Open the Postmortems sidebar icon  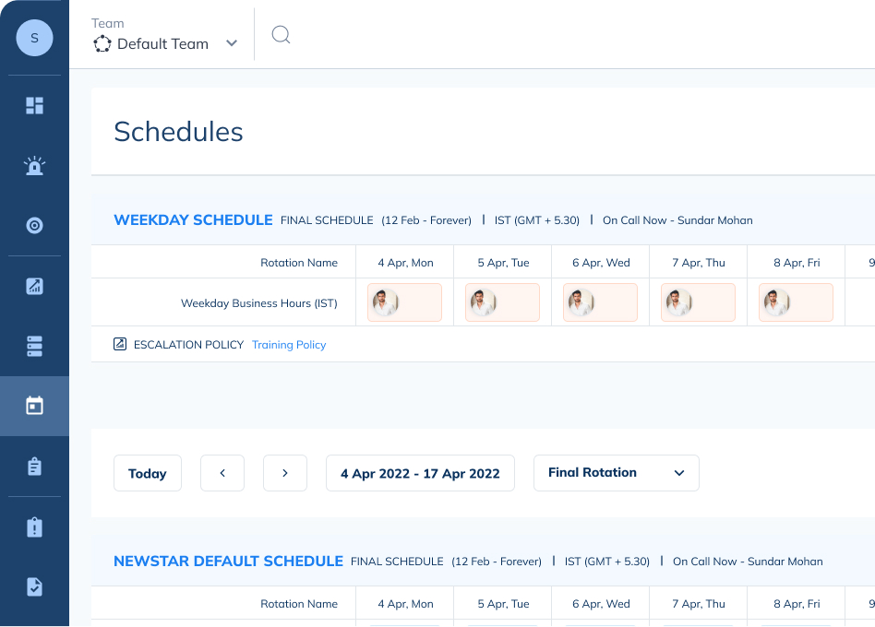pos(34,526)
